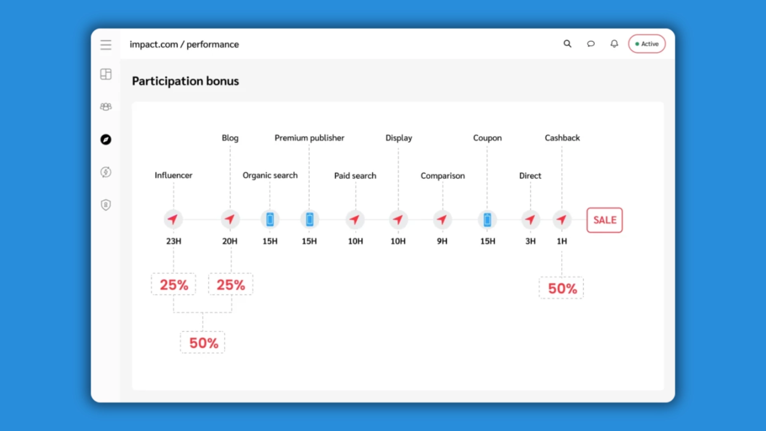The width and height of the screenshot is (766, 431).
Task: Select the 50% bonus box under Cashback
Action: [561, 287]
